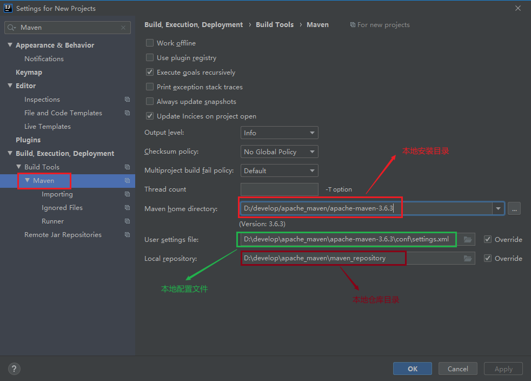Viewport: 531px width, 381px height.
Task: Open the Multiproject build fail policy dropdown
Action: click(280, 171)
